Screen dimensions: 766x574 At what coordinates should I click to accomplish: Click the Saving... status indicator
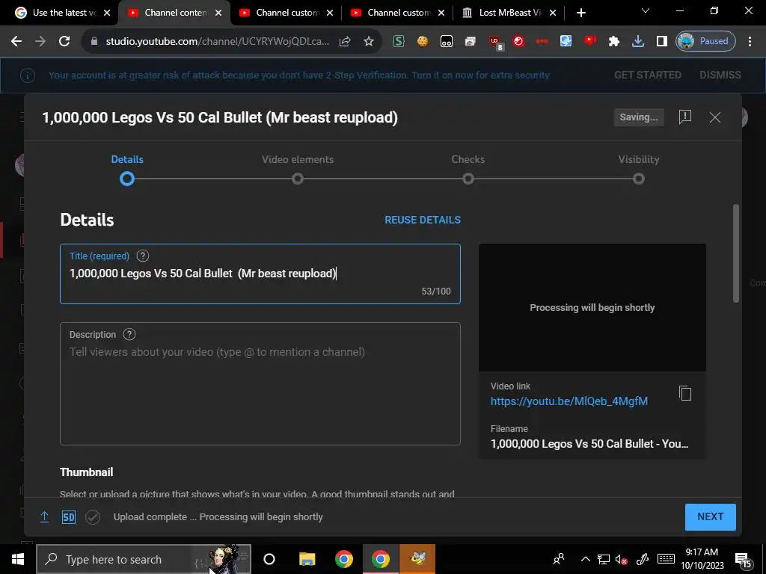point(639,117)
